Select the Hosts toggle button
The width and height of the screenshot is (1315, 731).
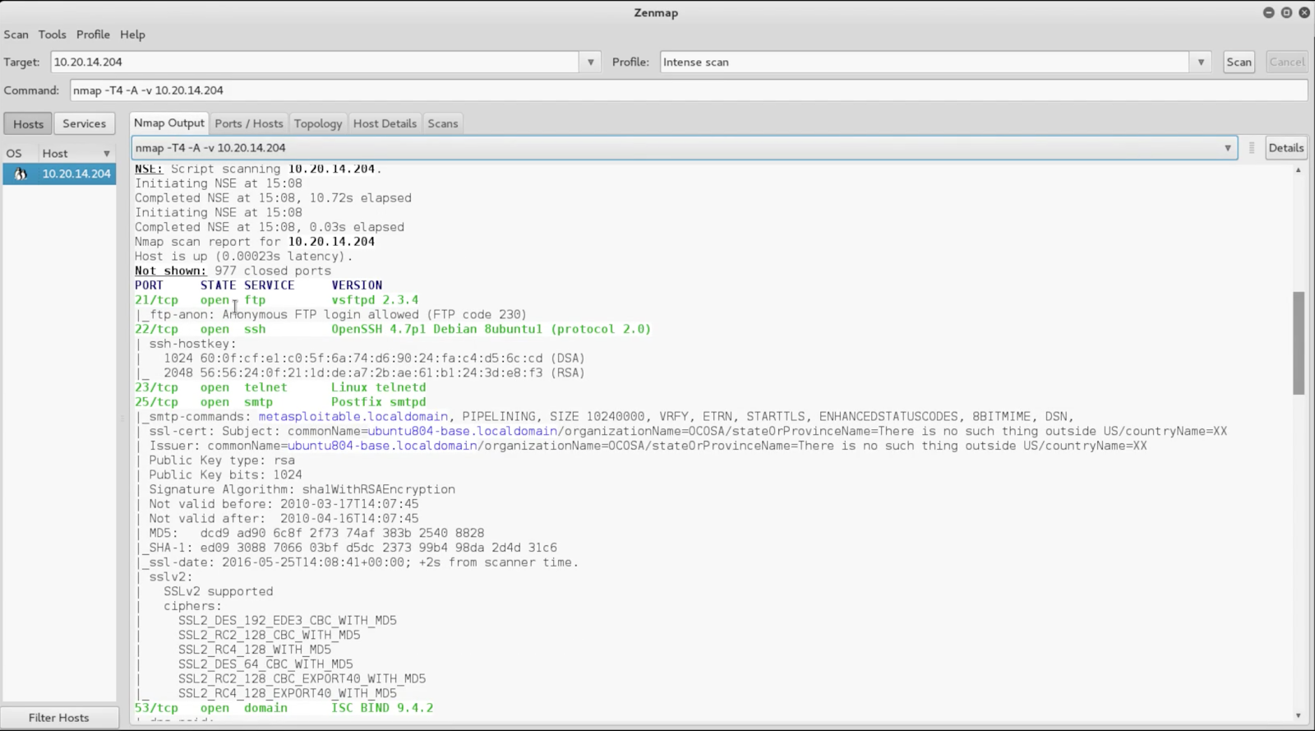[x=28, y=124]
